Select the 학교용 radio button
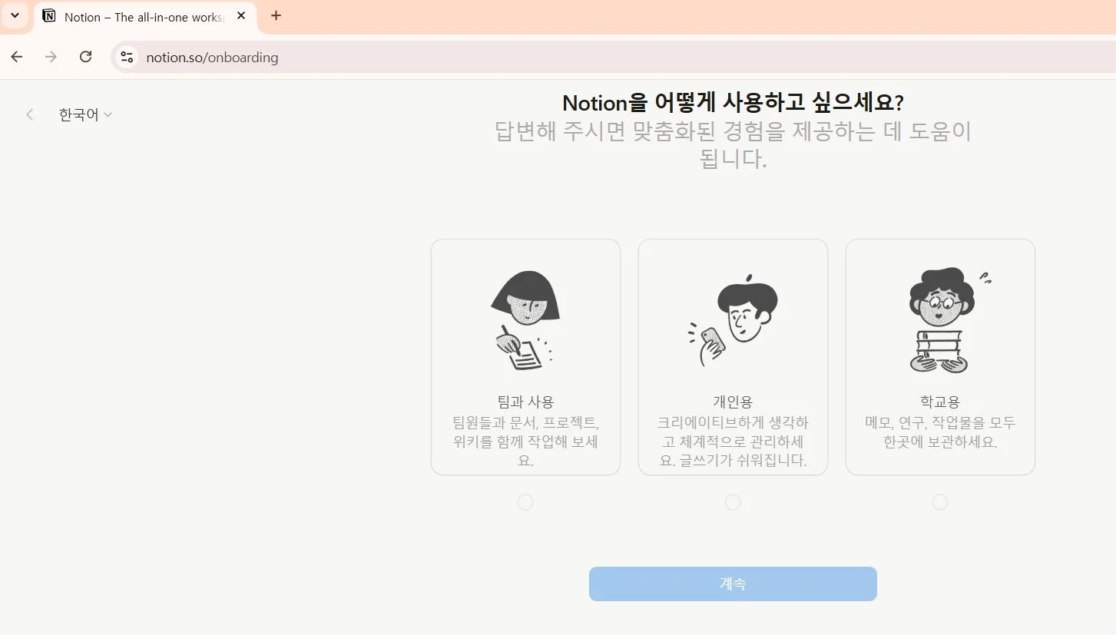 click(940, 501)
